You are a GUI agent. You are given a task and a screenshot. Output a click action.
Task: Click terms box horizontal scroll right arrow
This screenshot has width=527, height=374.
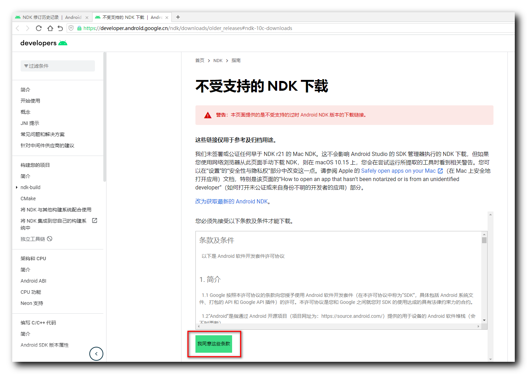coord(478,327)
